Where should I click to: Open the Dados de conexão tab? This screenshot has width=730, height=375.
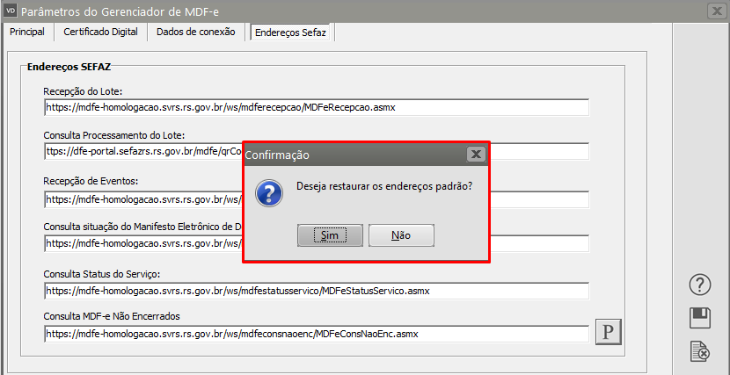(x=196, y=32)
